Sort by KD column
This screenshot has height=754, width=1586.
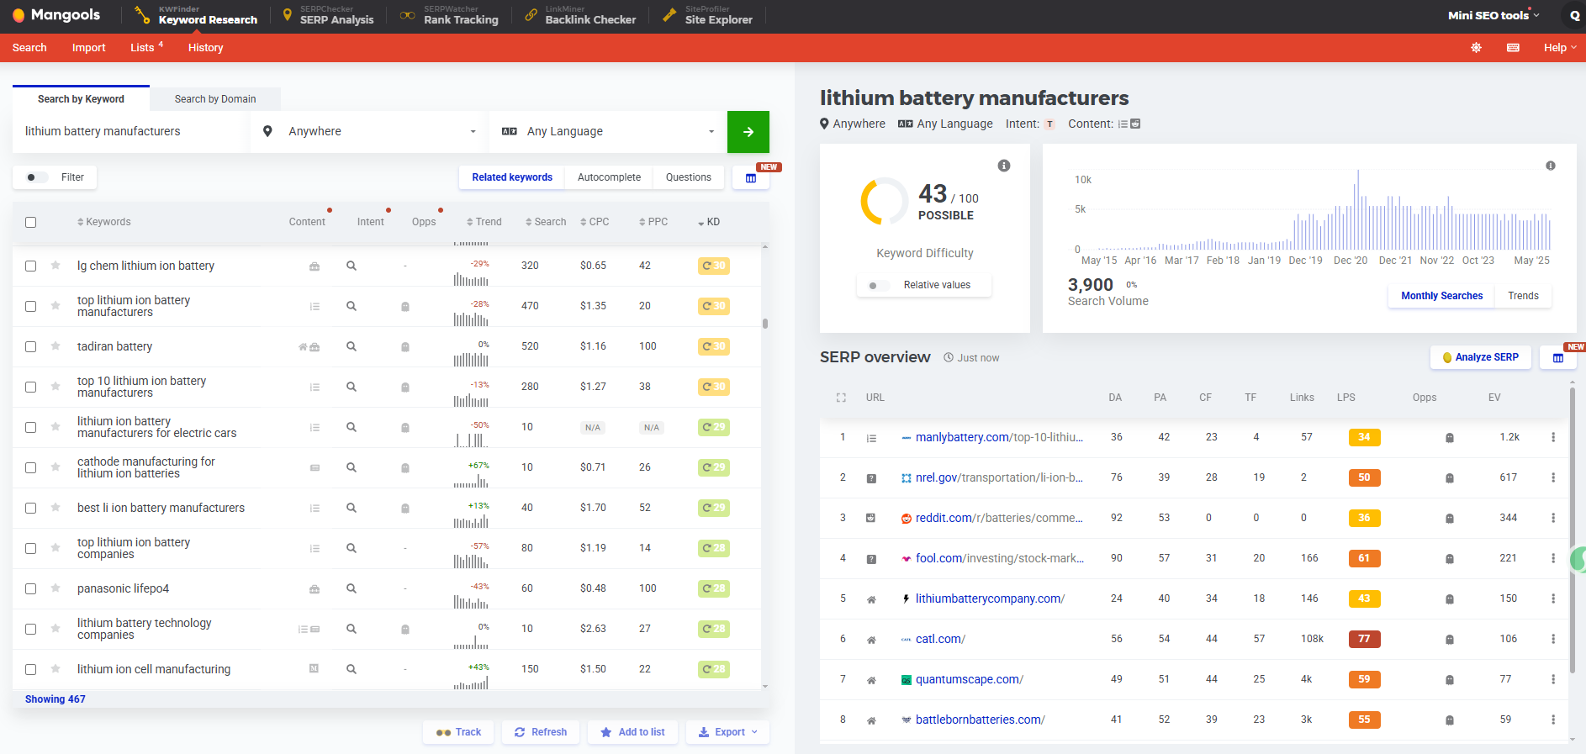point(709,222)
